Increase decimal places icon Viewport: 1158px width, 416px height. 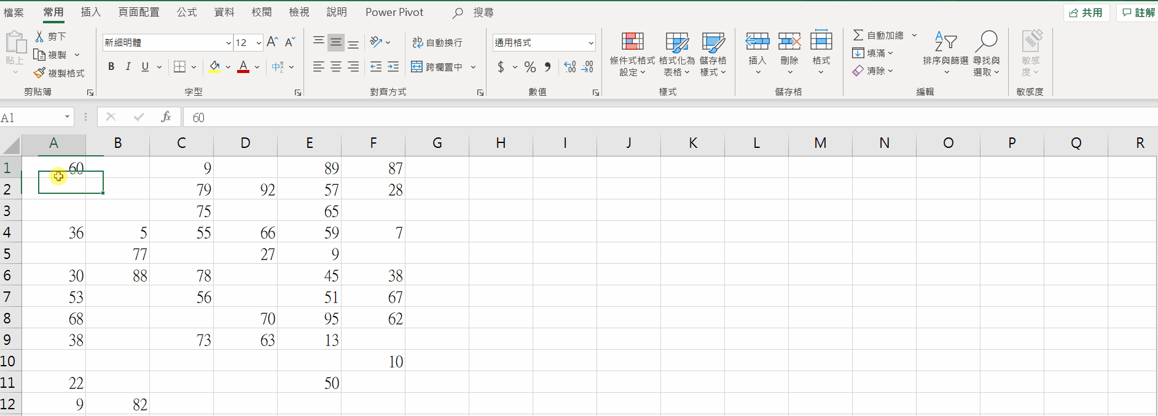point(570,67)
